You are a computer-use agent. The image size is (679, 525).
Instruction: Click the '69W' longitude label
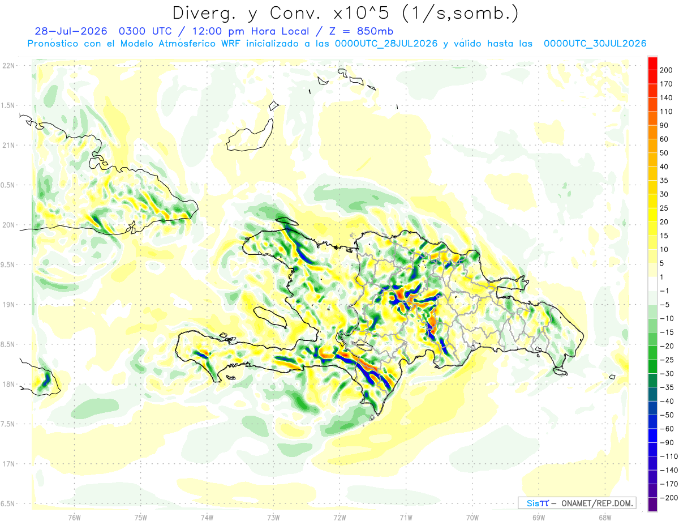538,518
